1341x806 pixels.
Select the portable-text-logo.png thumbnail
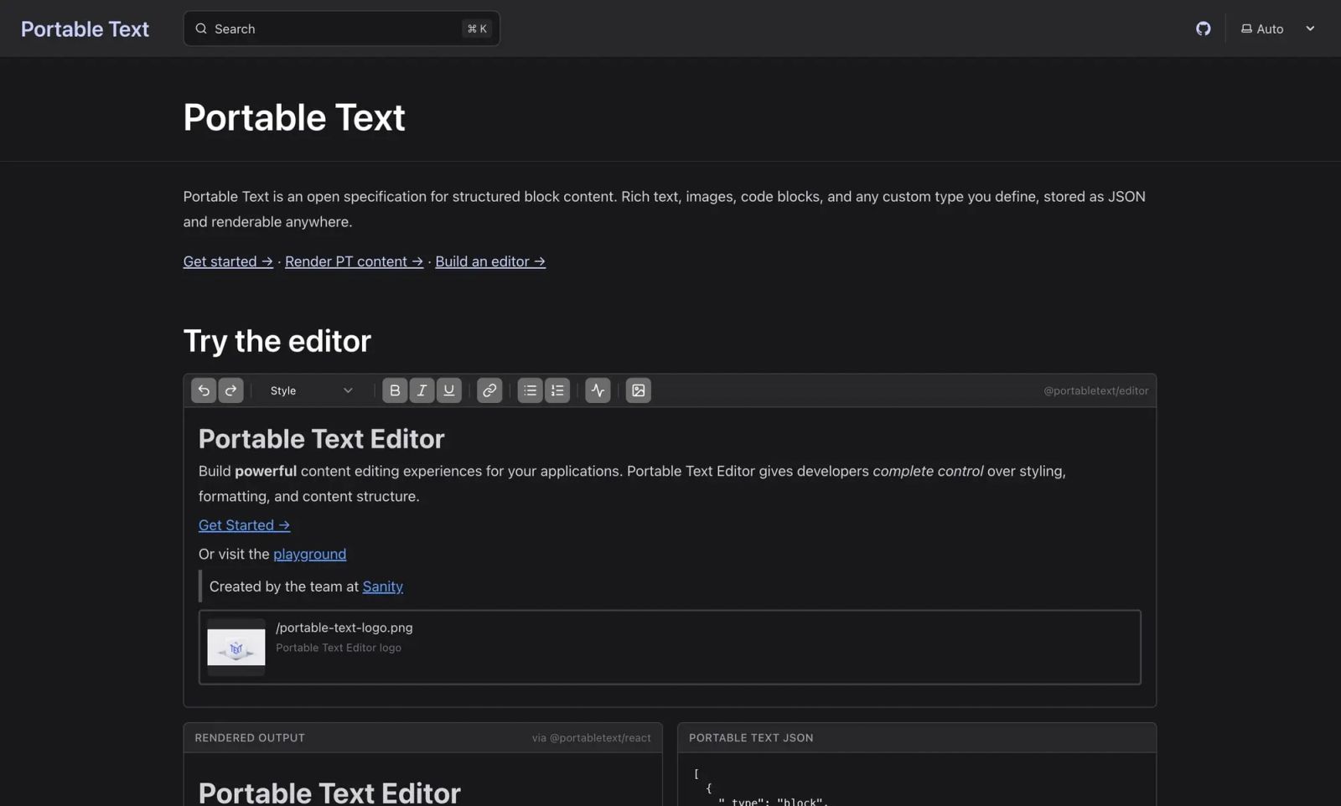point(236,648)
